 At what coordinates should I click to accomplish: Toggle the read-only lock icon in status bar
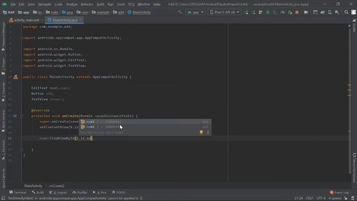(x=346, y=198)
